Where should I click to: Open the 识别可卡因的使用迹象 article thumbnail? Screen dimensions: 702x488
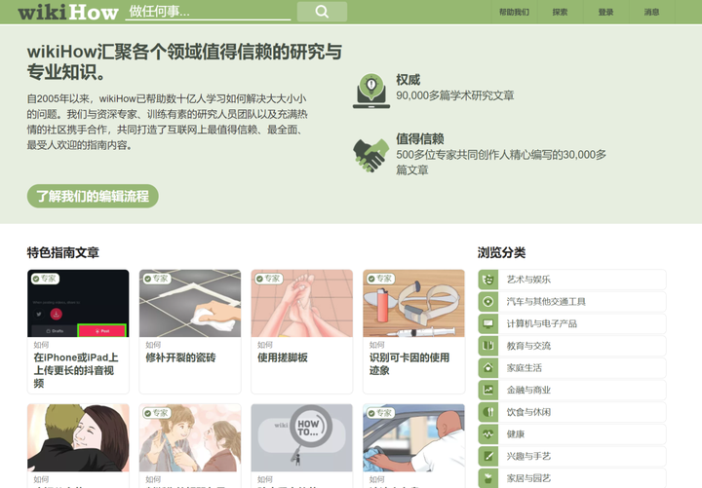(x=414, y=303)
